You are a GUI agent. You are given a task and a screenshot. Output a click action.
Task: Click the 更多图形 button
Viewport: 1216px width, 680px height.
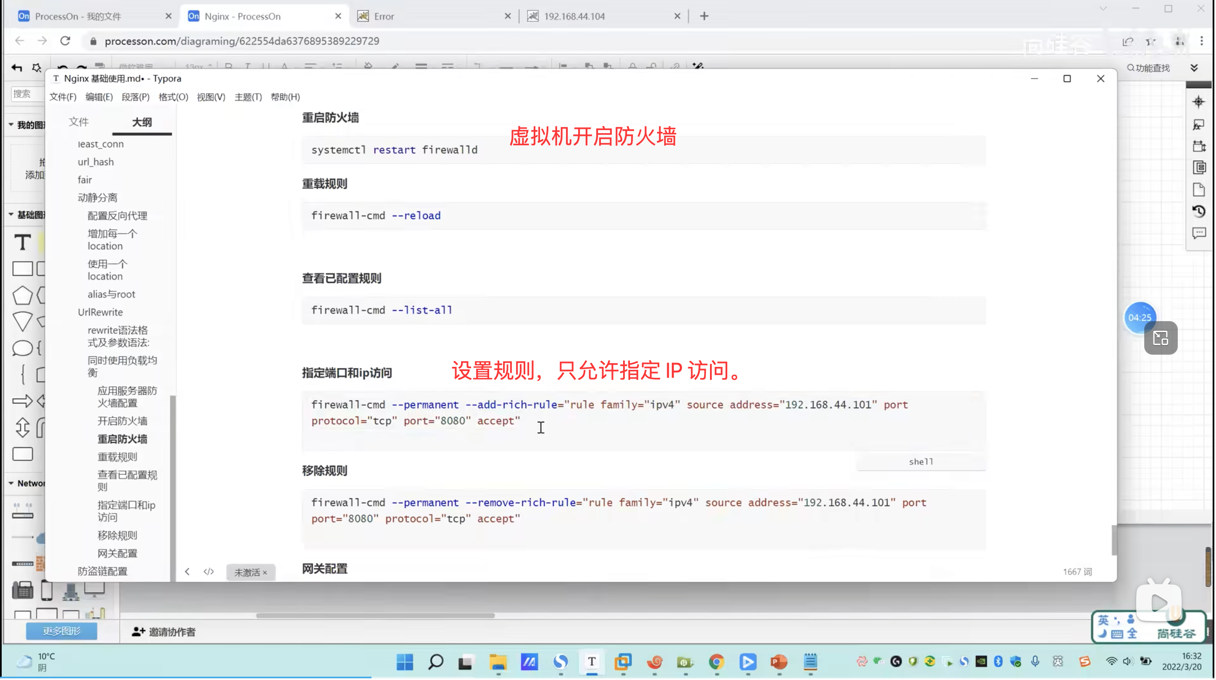[x=61, y=631]
